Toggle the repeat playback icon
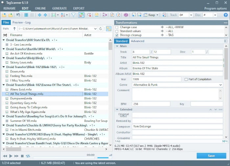The image size is (230, 166). pyautogui.click(x=28, y=156)
